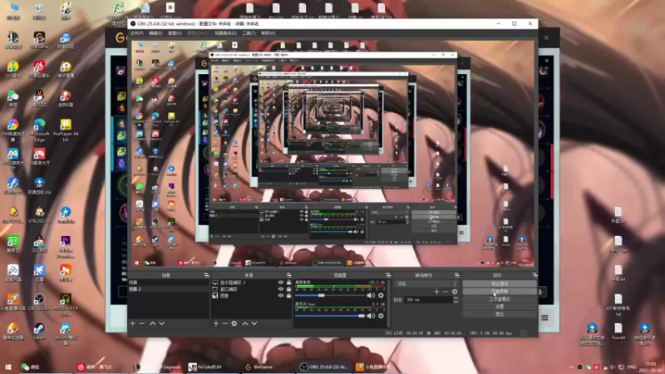This screenshot has width=665, height=374.
Task: Open QQ音乐 desktop shortcut
Action: point(12,70)
